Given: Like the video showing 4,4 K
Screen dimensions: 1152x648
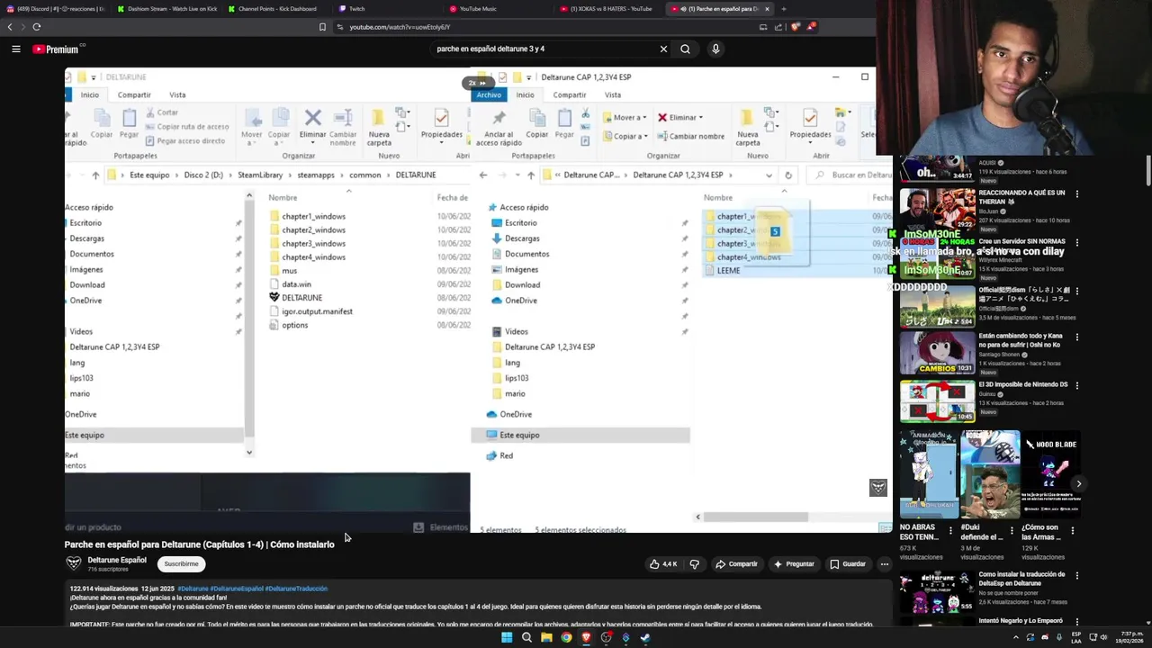Looking at the screenshot, I should [x=663, y=564].
